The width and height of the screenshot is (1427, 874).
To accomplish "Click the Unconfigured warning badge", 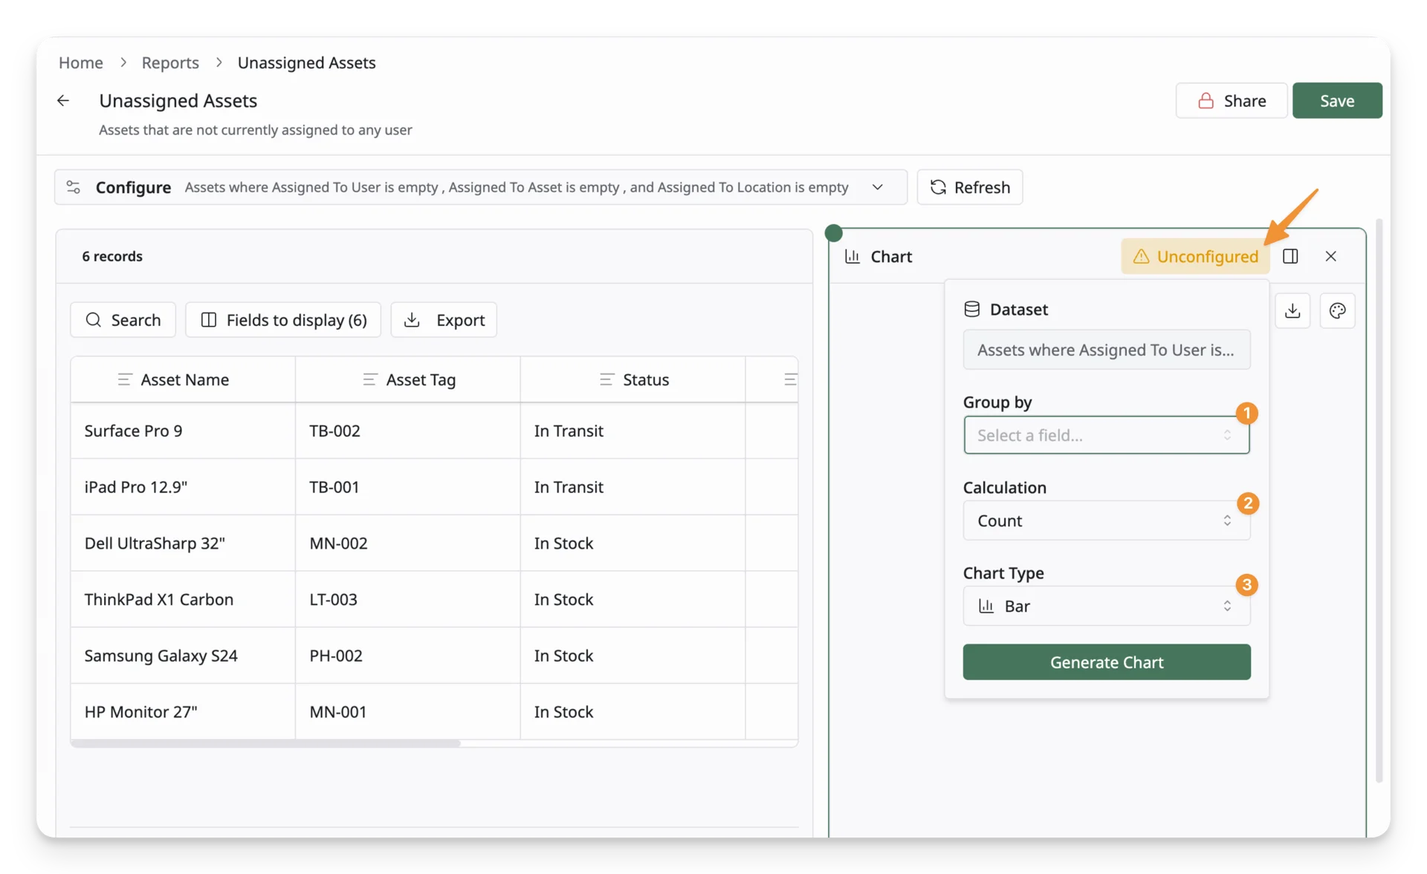I will tap(1195, 256).
